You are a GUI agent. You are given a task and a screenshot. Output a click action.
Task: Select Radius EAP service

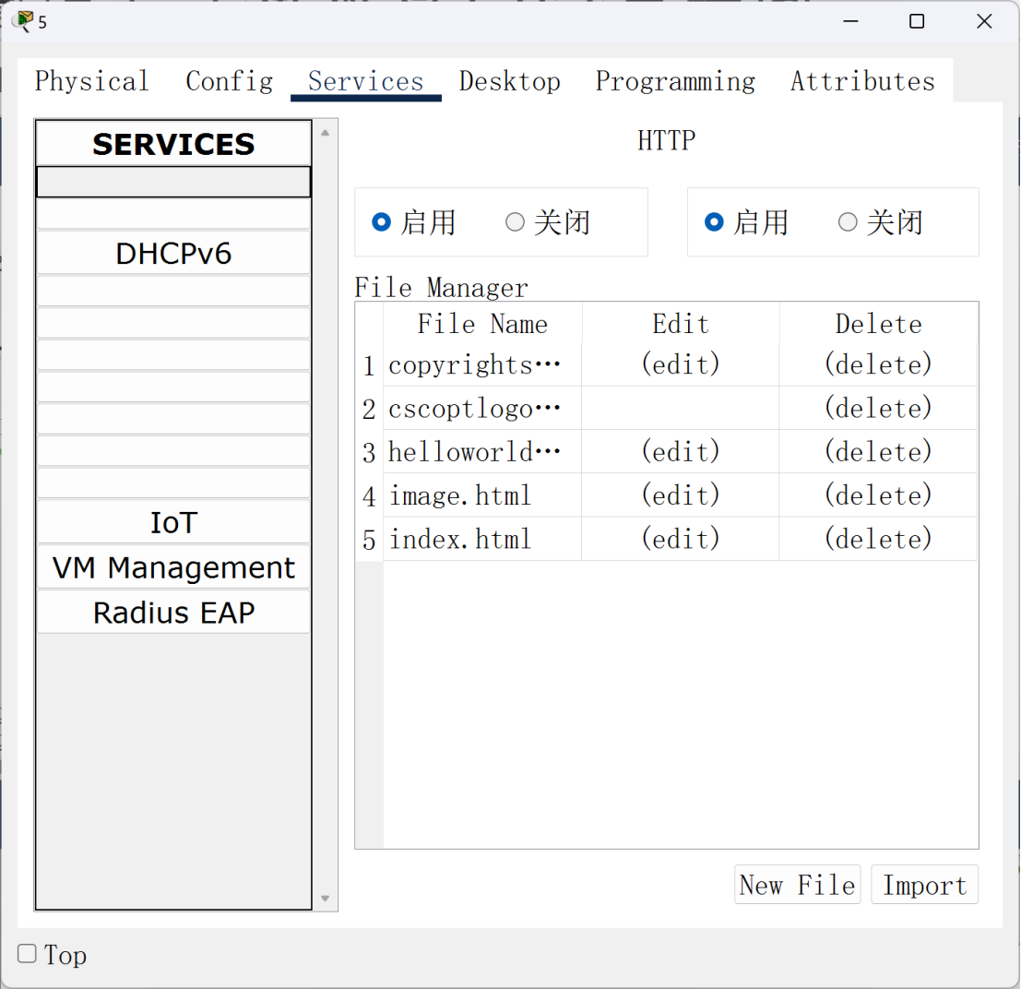point(173,613)
